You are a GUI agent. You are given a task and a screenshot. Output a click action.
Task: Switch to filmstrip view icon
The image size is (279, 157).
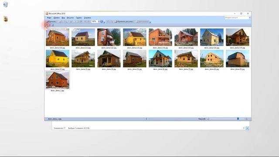pos(50,25)
